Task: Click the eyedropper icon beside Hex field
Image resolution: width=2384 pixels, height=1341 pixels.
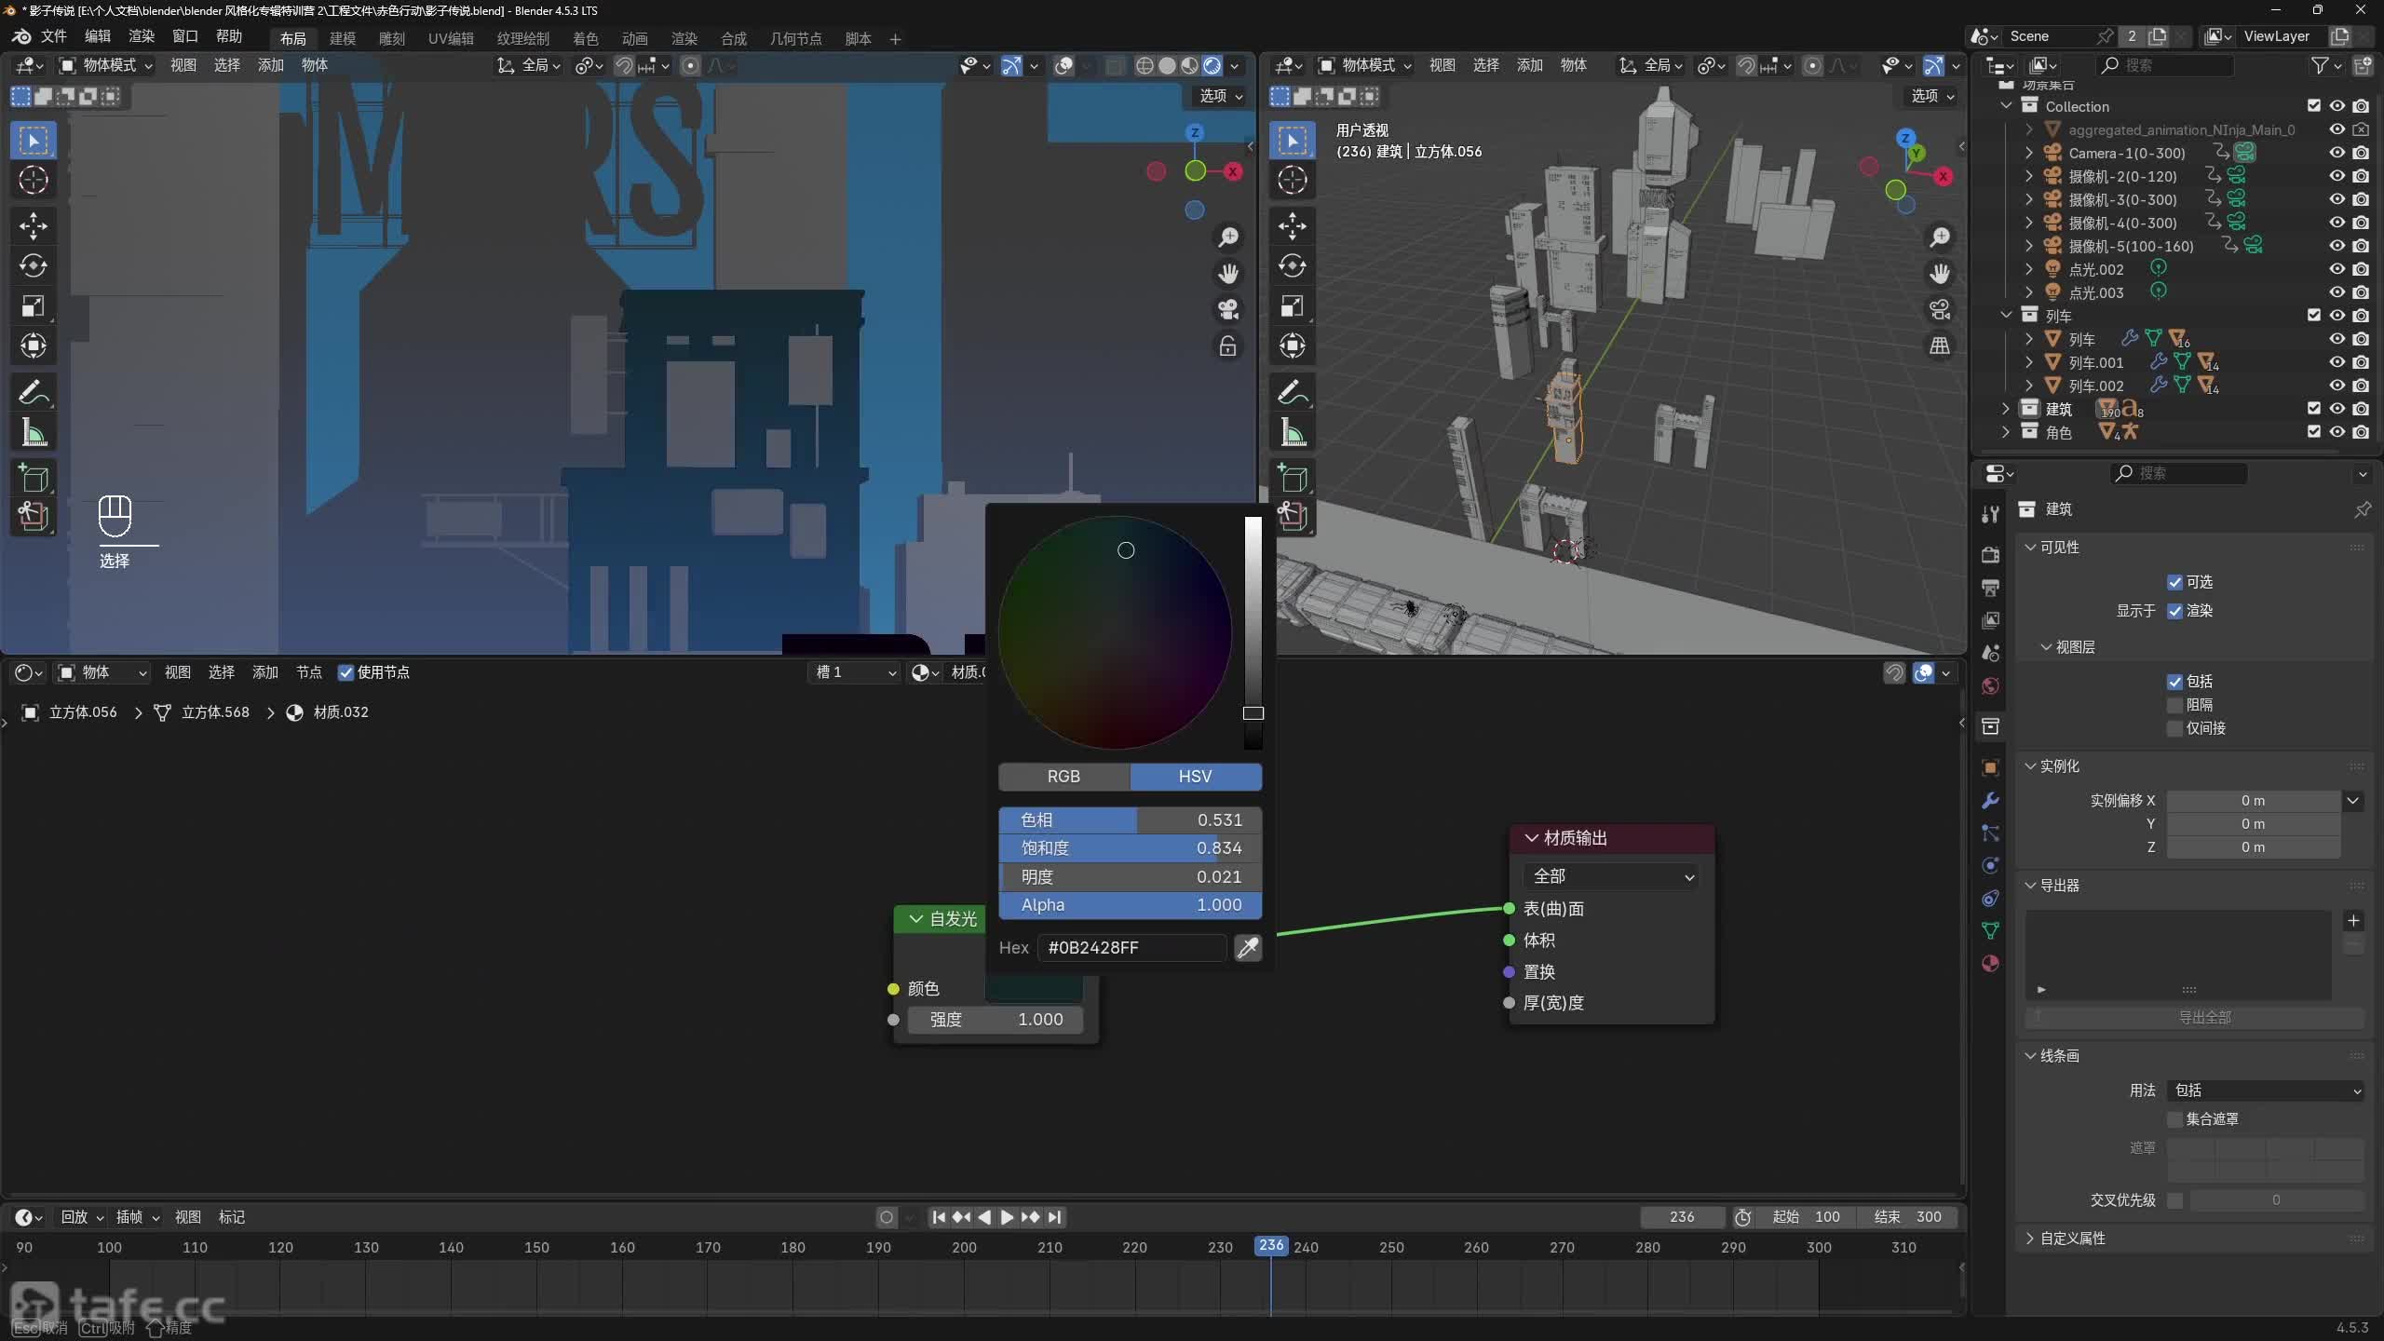Action: (x=1248, y=948)
